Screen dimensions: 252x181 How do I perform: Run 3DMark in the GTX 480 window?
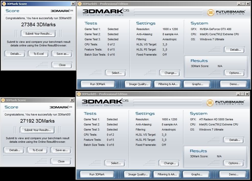point(98,84)
